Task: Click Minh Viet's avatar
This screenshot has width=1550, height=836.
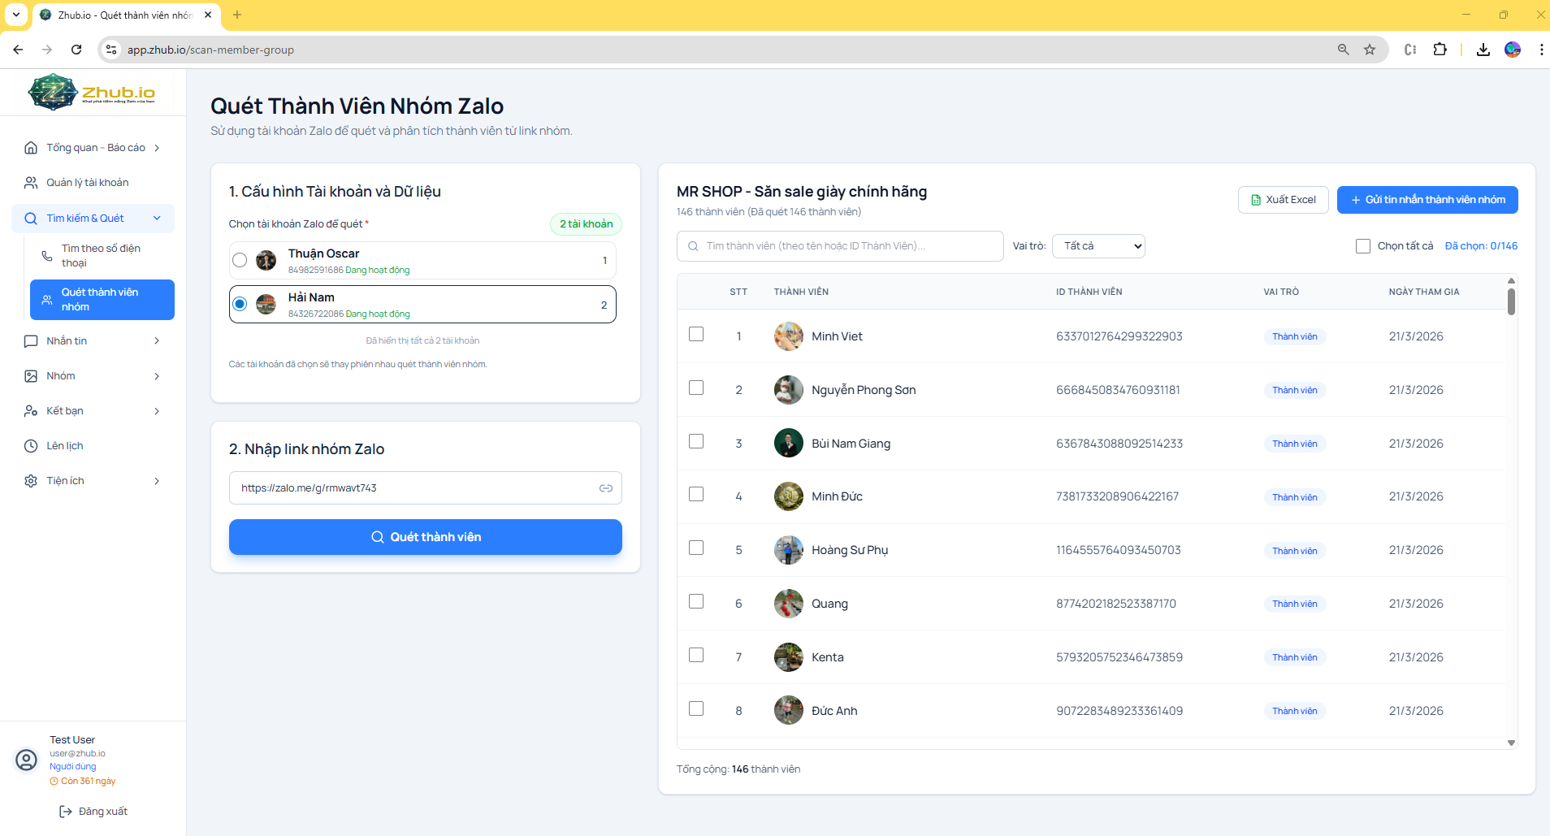Action: click(x=788, y=336)
